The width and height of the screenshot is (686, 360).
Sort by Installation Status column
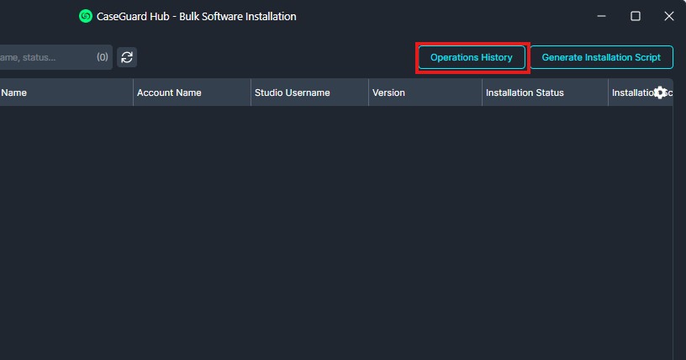click(545, 93)
